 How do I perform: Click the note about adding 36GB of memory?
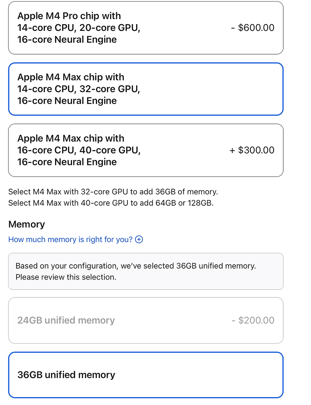tap(113, 192)
